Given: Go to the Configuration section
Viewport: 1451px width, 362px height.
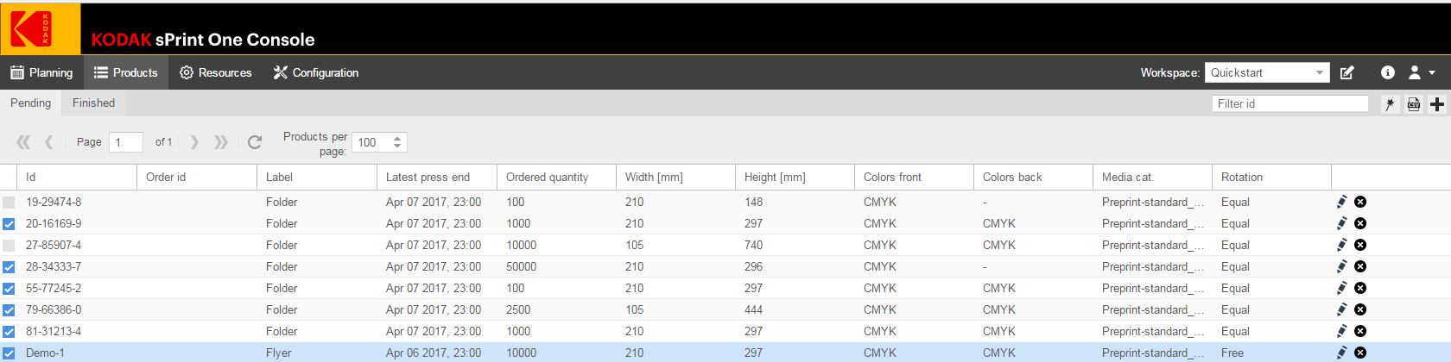Looking at the screenshot, I should (x=316, y=72).
